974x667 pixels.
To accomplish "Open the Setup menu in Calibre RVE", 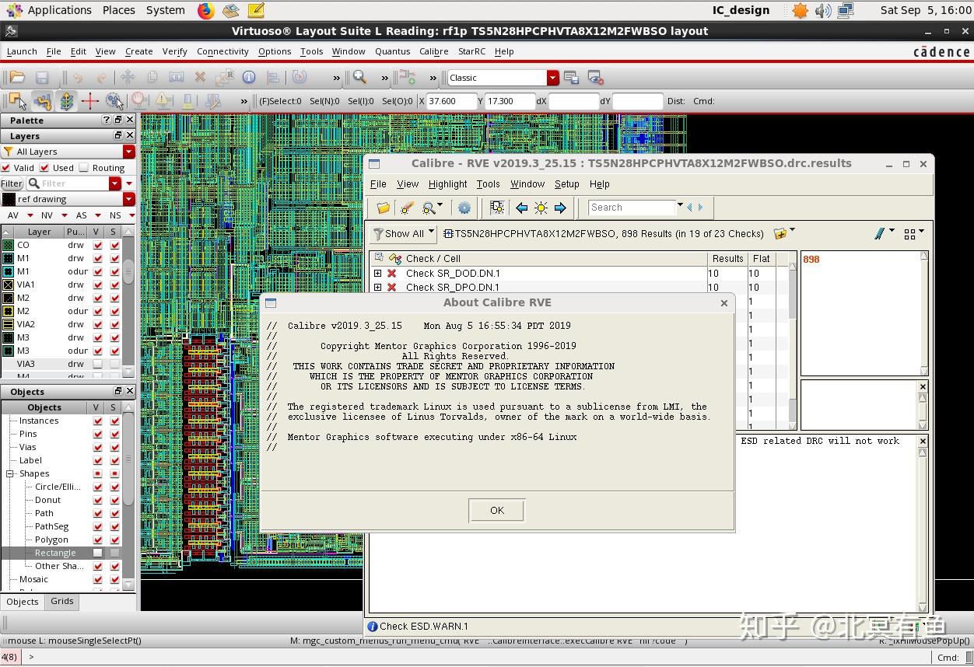I will coord(566,184).
